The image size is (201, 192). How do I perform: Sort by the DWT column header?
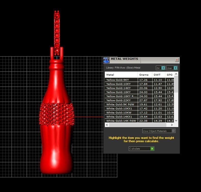pyautogui.click(x=159, y=75)
